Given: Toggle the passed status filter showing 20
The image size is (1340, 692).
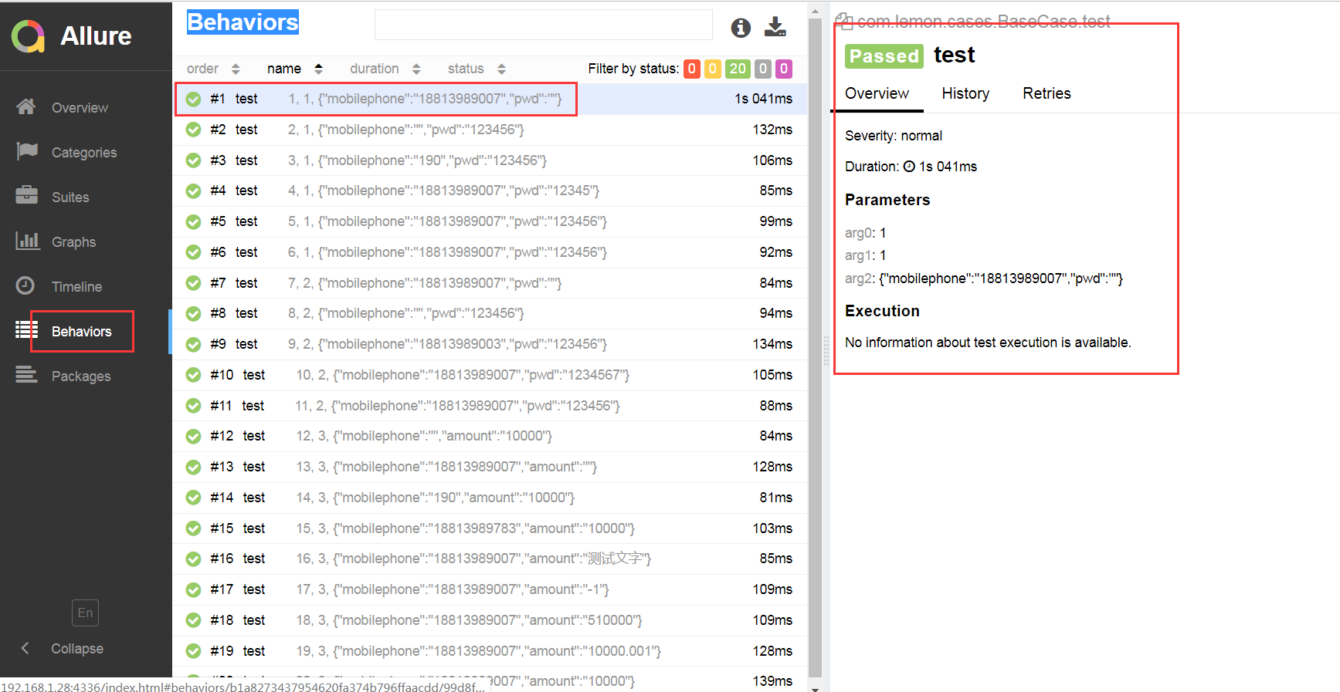Looking at the screenshot, I should pos(738,69).
